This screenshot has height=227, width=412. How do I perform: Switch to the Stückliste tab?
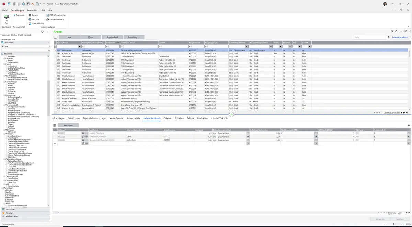pos(179,118)
